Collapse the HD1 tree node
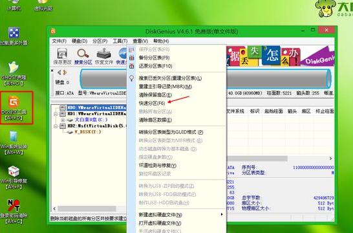The width and height of the screenshot is (353, 233). pyautogui.click(x=56, y=114)
